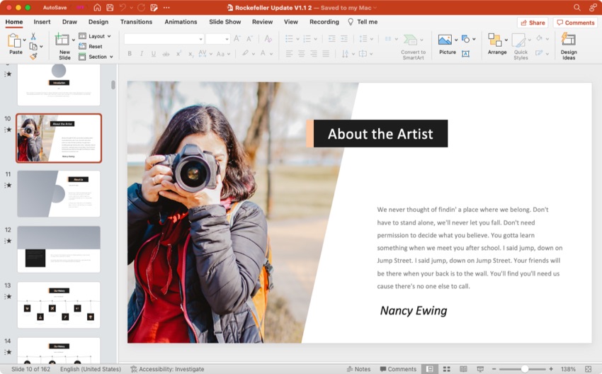Save the presentation with the floppy disk icon
The height and width of the screenshot is (374, 602).
pyautogui.click(x=110, y=7)
